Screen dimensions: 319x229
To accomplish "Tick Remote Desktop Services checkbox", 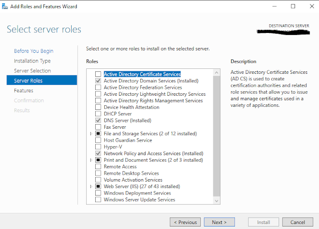I will point(98,173).
